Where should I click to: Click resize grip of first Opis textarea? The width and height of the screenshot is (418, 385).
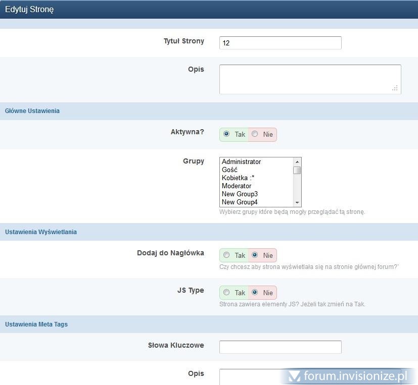(395, 88)
